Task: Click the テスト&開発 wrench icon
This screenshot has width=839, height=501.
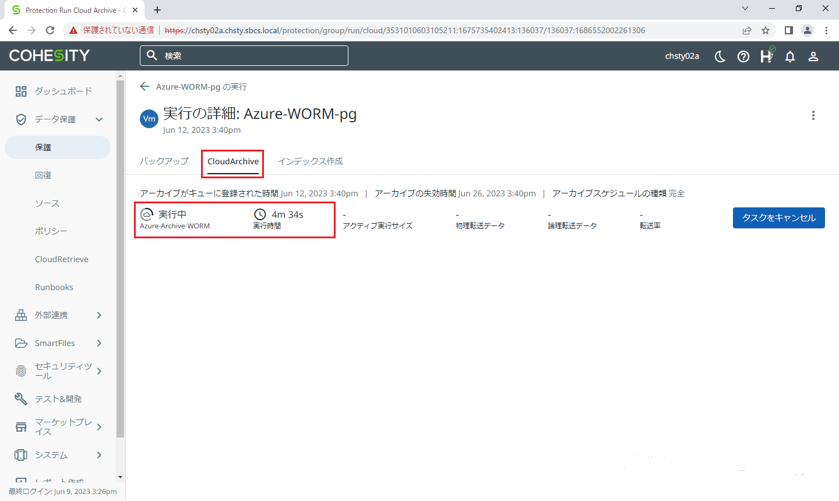Action: (21, 399)
